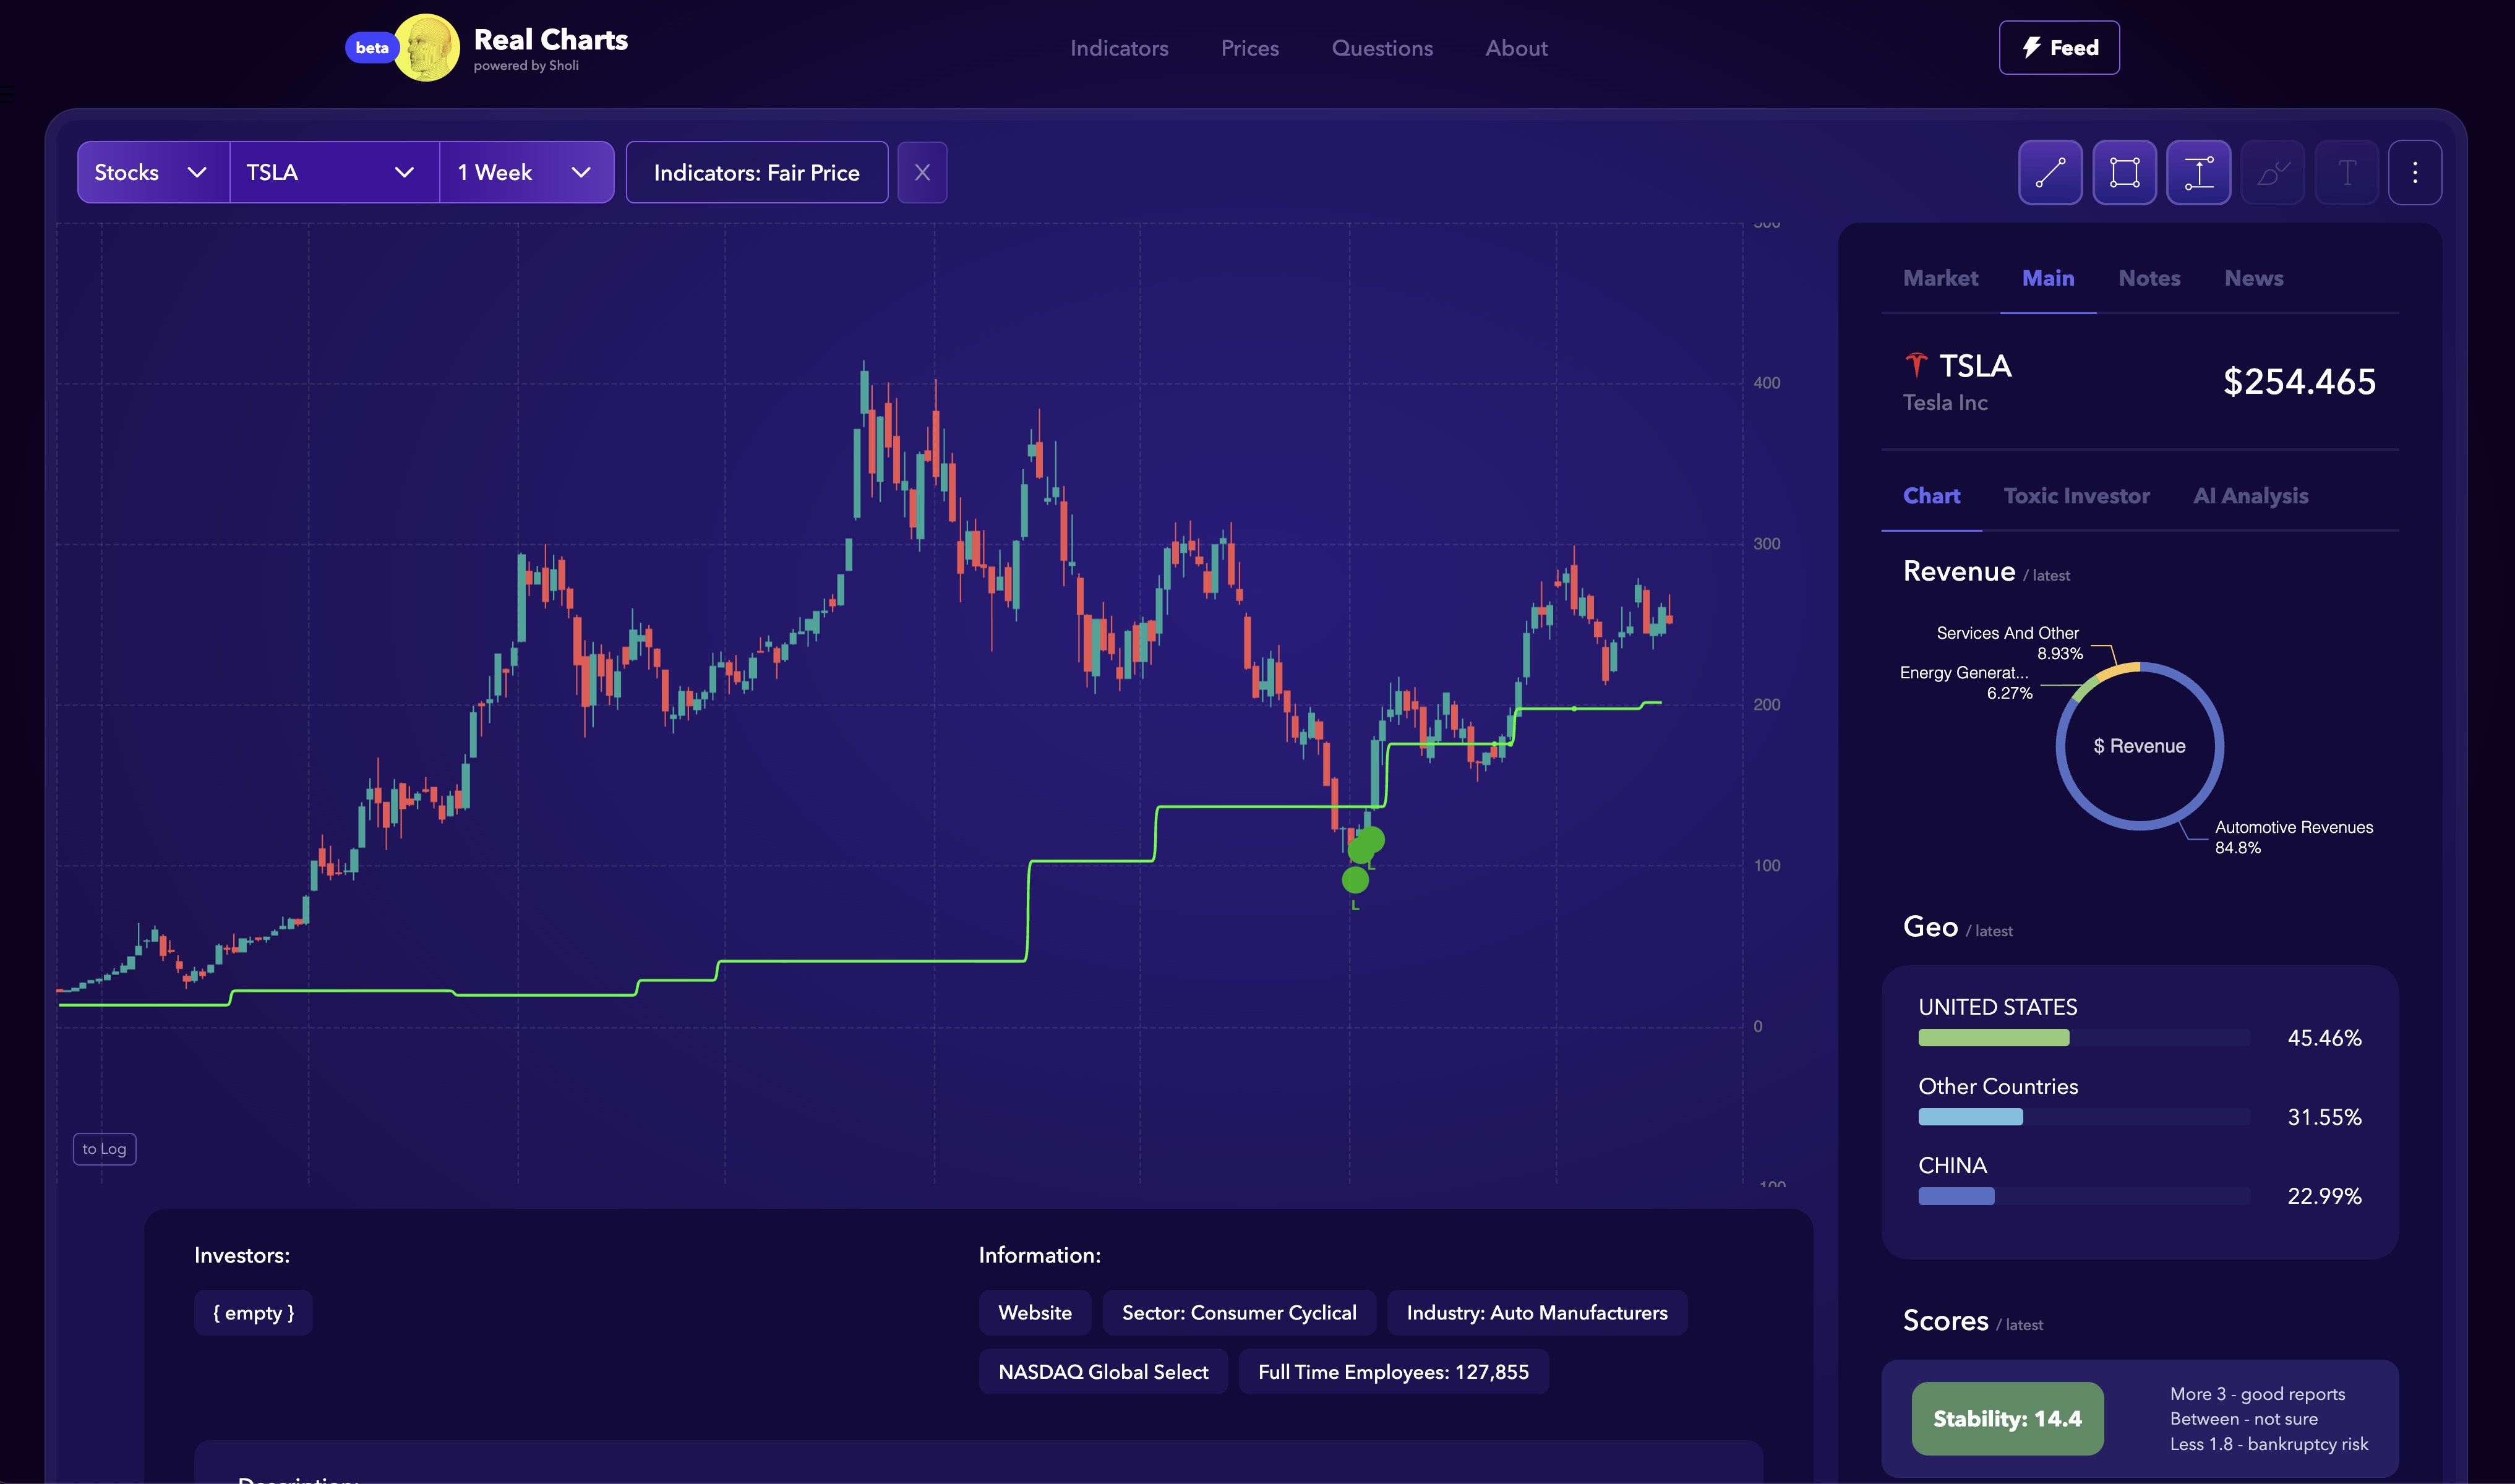Click the 'Less 1.8 - bankruptcy risk' note
The image size is (2515, 1484).
(x=2269, y=1444)
